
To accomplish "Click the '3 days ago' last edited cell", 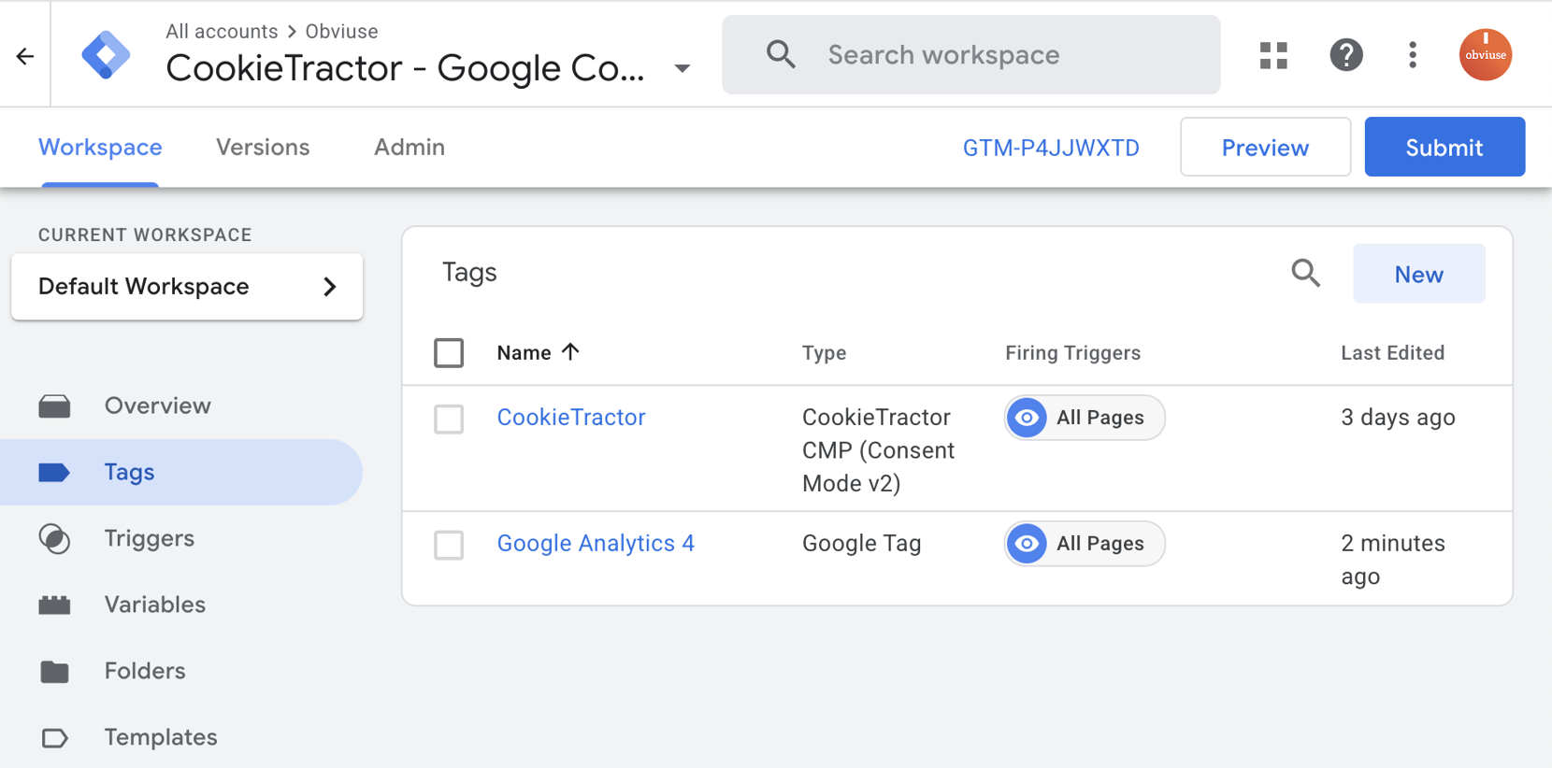I will pos(1398,418).
